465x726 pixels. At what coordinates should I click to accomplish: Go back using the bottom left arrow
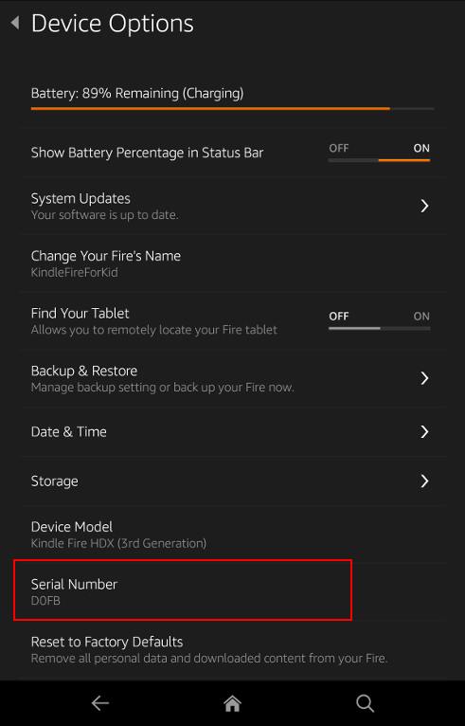(x=99, y=703)
